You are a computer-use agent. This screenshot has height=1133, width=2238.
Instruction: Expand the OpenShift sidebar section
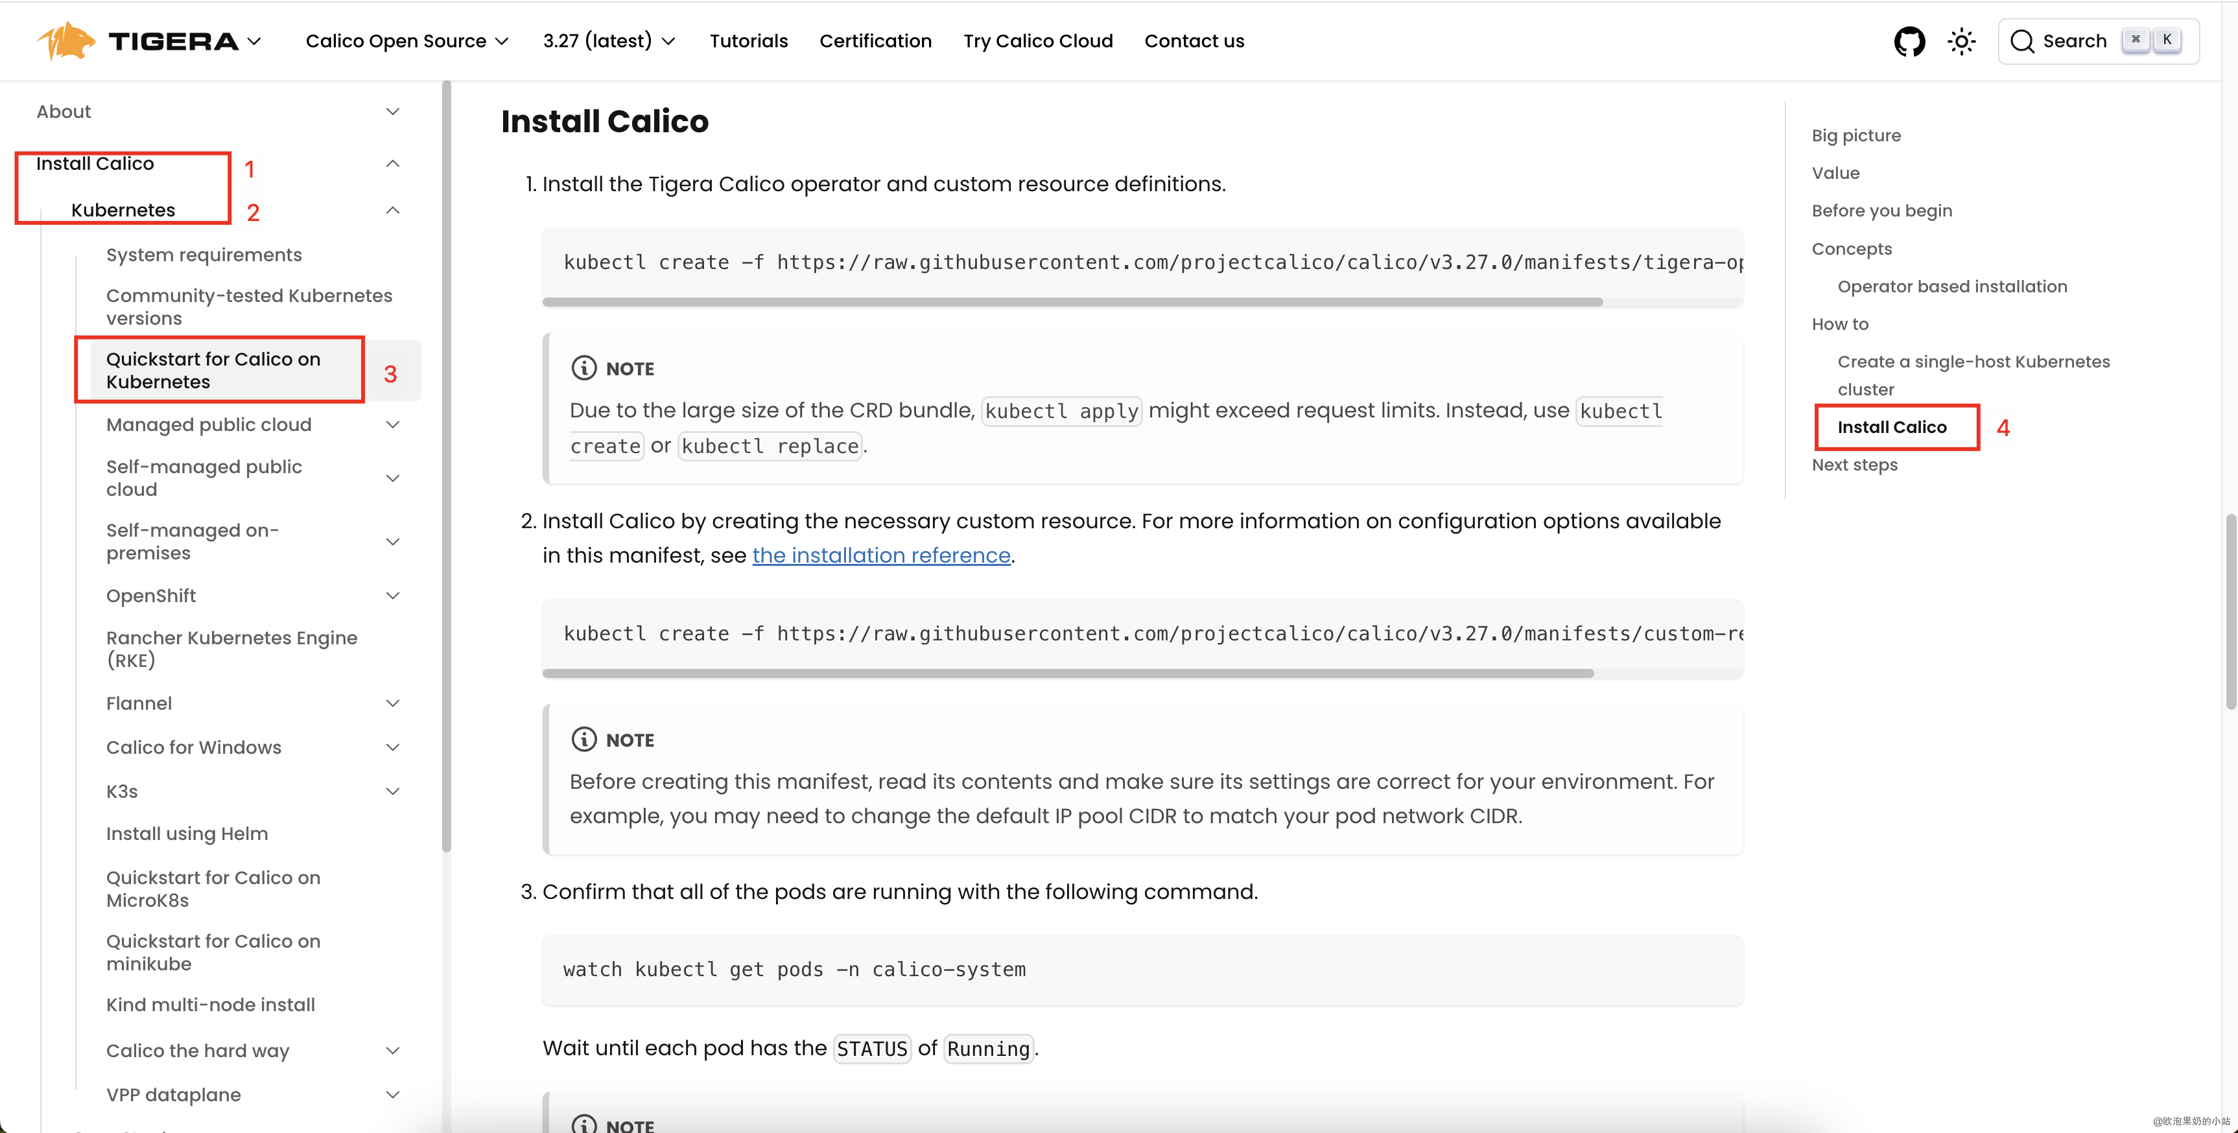pyautogui.click(x=393, y=595)
